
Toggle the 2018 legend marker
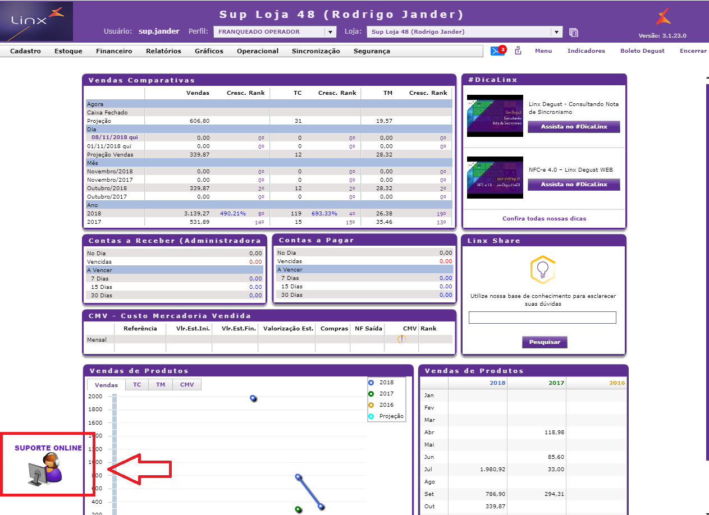pyautogui.click(x=371, y=383)
